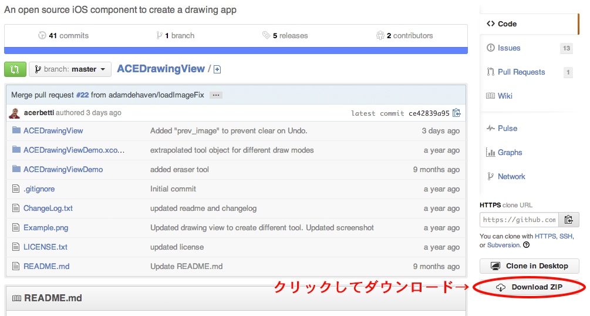This screenshot has height=316, width=590.
Task: Click Download ZIP button
Action: click(529, 287)
